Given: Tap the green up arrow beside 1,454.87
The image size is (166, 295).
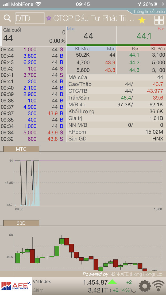Looking at the screenshot, I should [112, 282].
